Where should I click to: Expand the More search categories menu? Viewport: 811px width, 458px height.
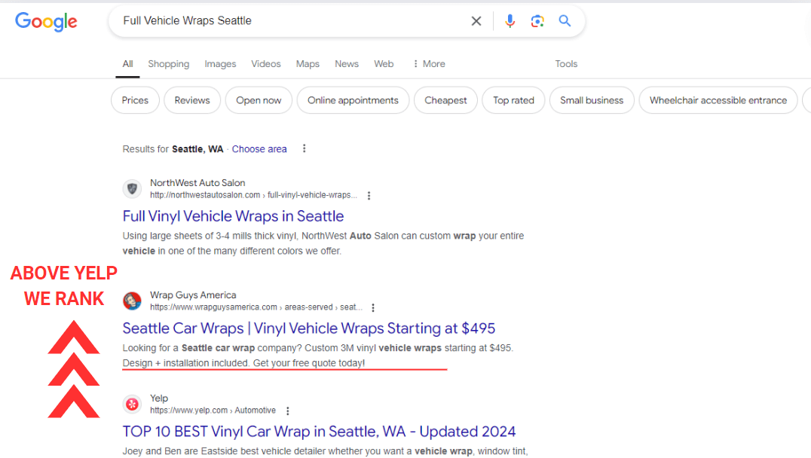[429, 64]
